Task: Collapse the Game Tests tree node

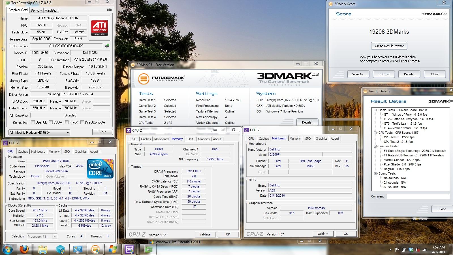Action: click(375, 110)
